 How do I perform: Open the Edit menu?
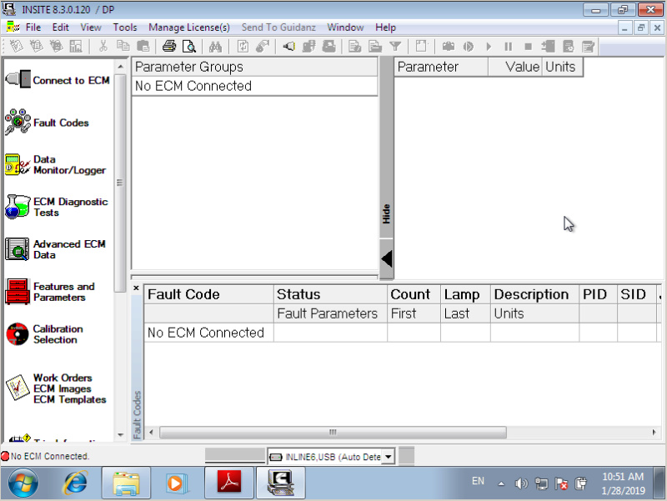pyautogui.click(x=60, y=28)
